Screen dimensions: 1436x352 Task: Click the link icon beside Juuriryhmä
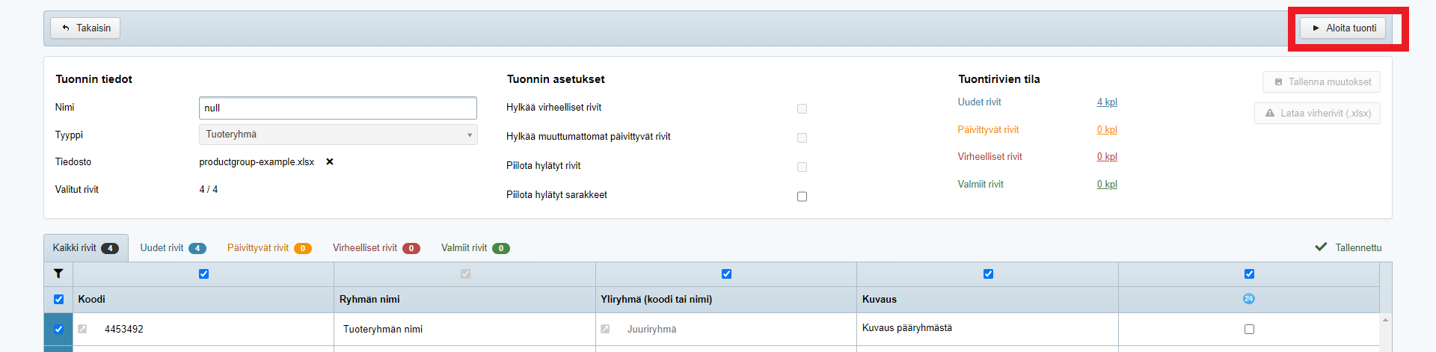[x=605, y=329]
